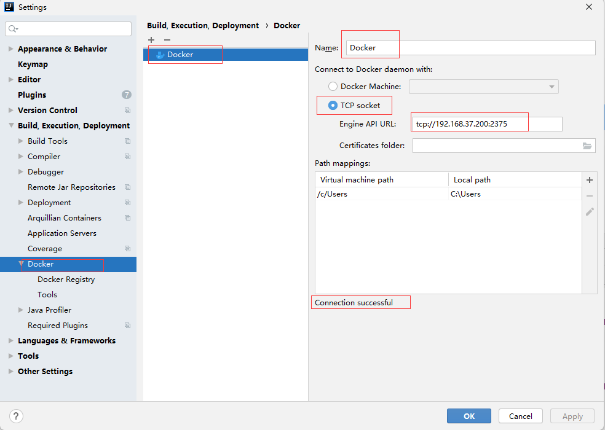
Task: Click the Plugins update count badge
Action: (x=127, y=95)
